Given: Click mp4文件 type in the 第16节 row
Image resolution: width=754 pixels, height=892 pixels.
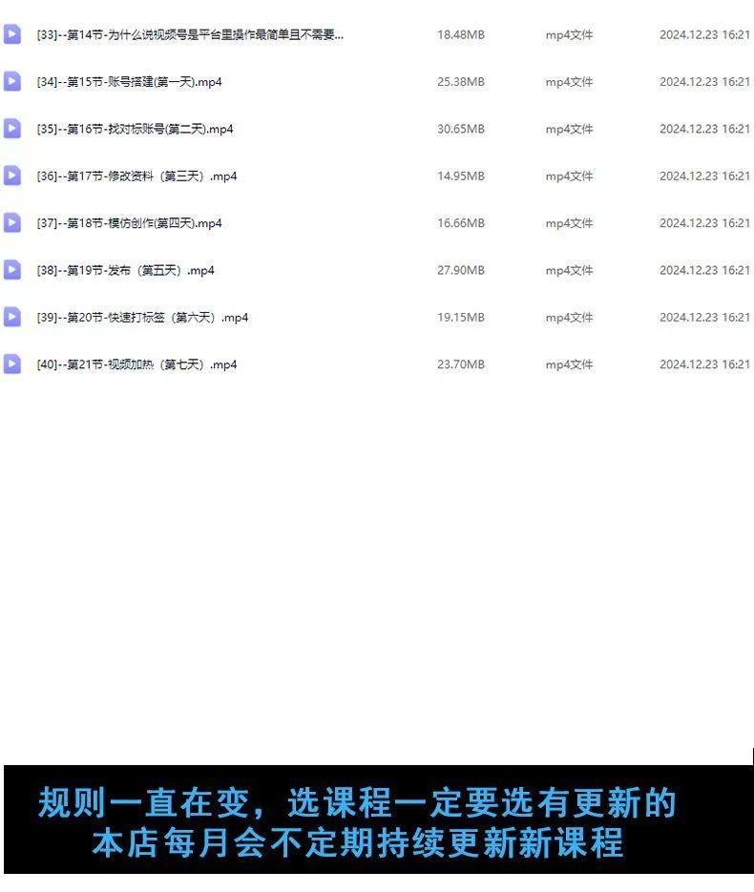Looking at the screenshot, I should (x=569, y=129).
